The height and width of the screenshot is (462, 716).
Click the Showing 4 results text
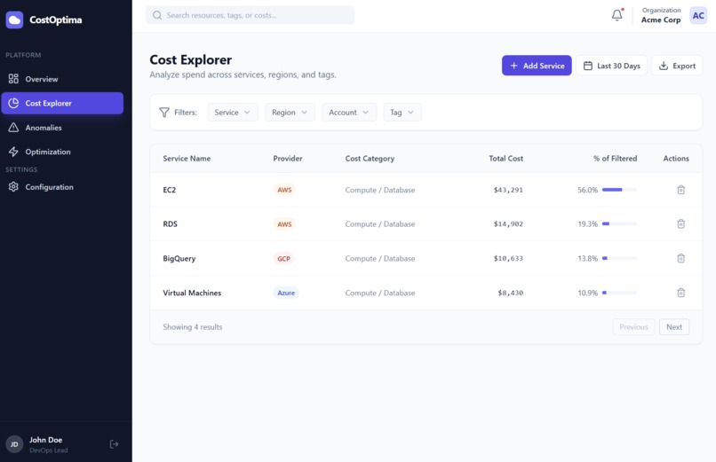(x=193, y=326)
